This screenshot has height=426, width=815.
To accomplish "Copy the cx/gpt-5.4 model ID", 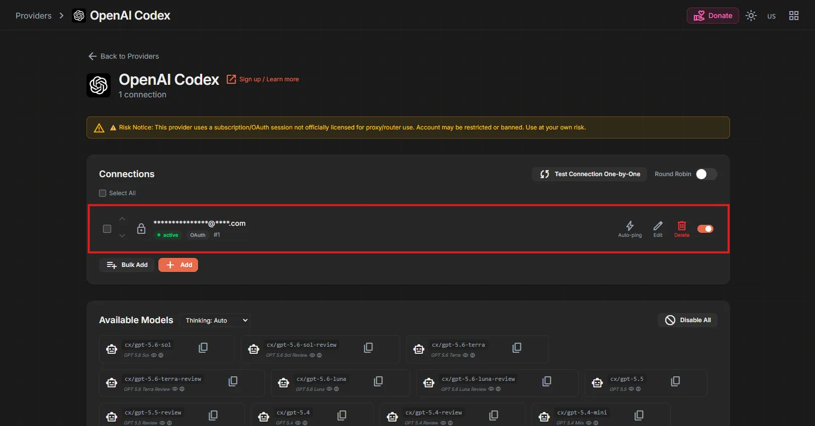I will [342, 415].
